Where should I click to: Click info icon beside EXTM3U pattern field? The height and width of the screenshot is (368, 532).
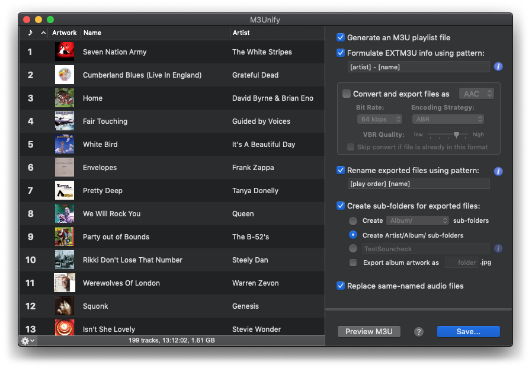pos(498,66)
